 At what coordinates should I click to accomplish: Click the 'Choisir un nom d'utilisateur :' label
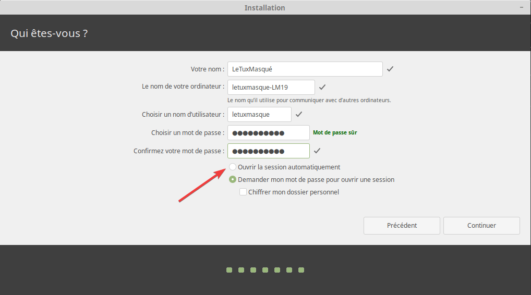click(183, 114)
